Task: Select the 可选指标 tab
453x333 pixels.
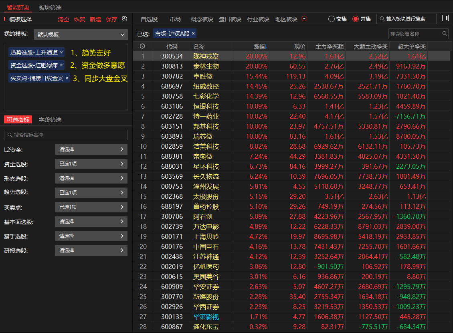Action: [18, 119]
